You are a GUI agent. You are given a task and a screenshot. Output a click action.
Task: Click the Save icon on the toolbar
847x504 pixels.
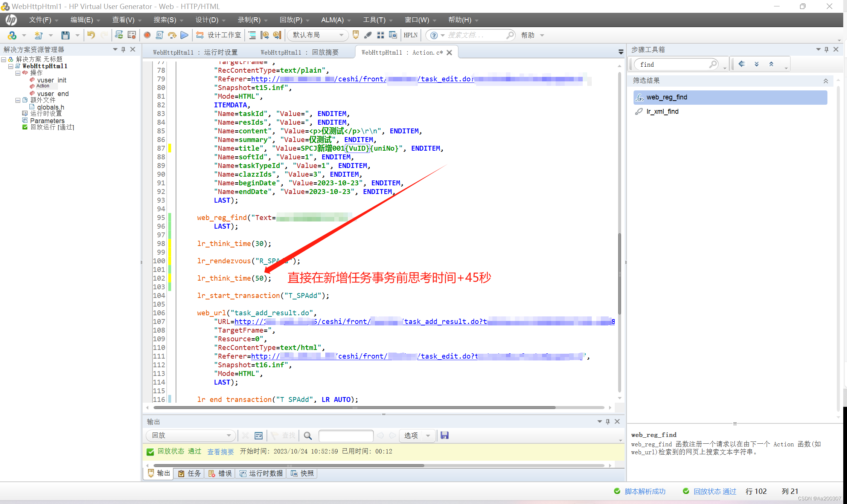tap(65, 35)
